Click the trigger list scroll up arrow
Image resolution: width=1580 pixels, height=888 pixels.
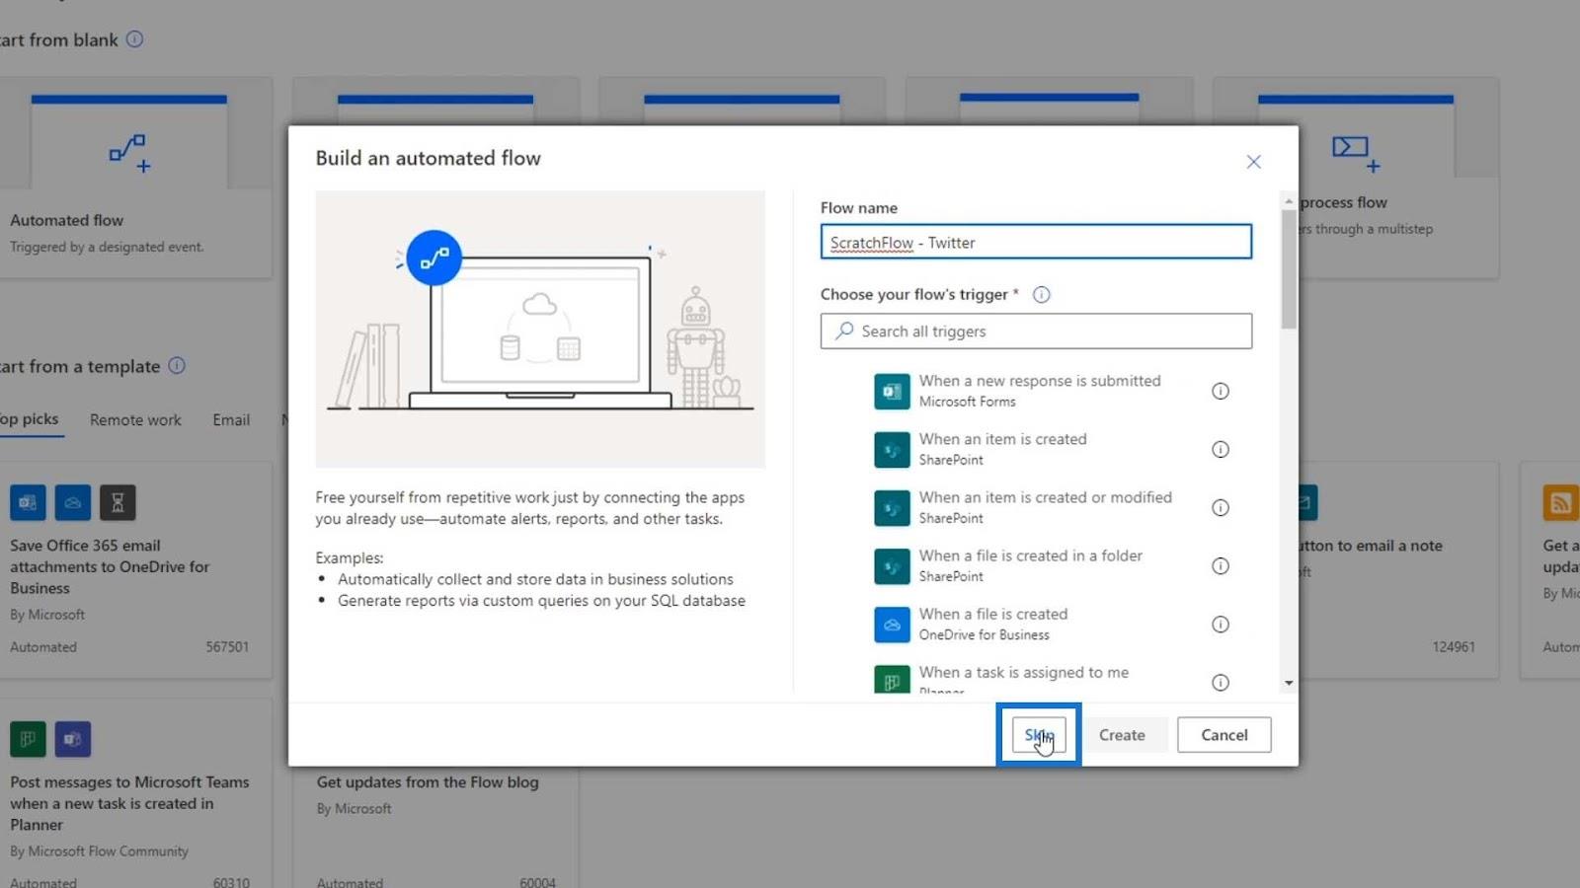click(1289, 200)
